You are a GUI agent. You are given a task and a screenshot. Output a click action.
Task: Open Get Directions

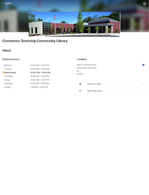[112, 91]
